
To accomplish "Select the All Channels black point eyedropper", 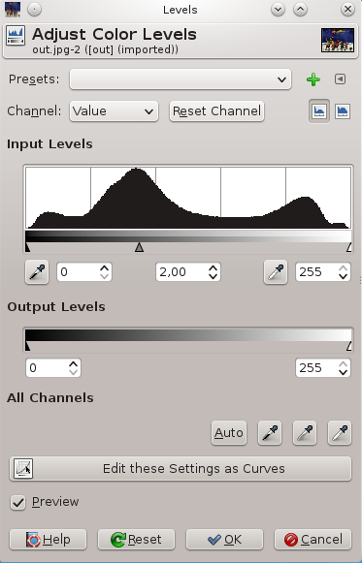I will pyautogui.click(x=270, y=432).
